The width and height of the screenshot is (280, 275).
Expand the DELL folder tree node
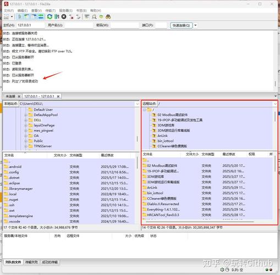click(26, 120)
